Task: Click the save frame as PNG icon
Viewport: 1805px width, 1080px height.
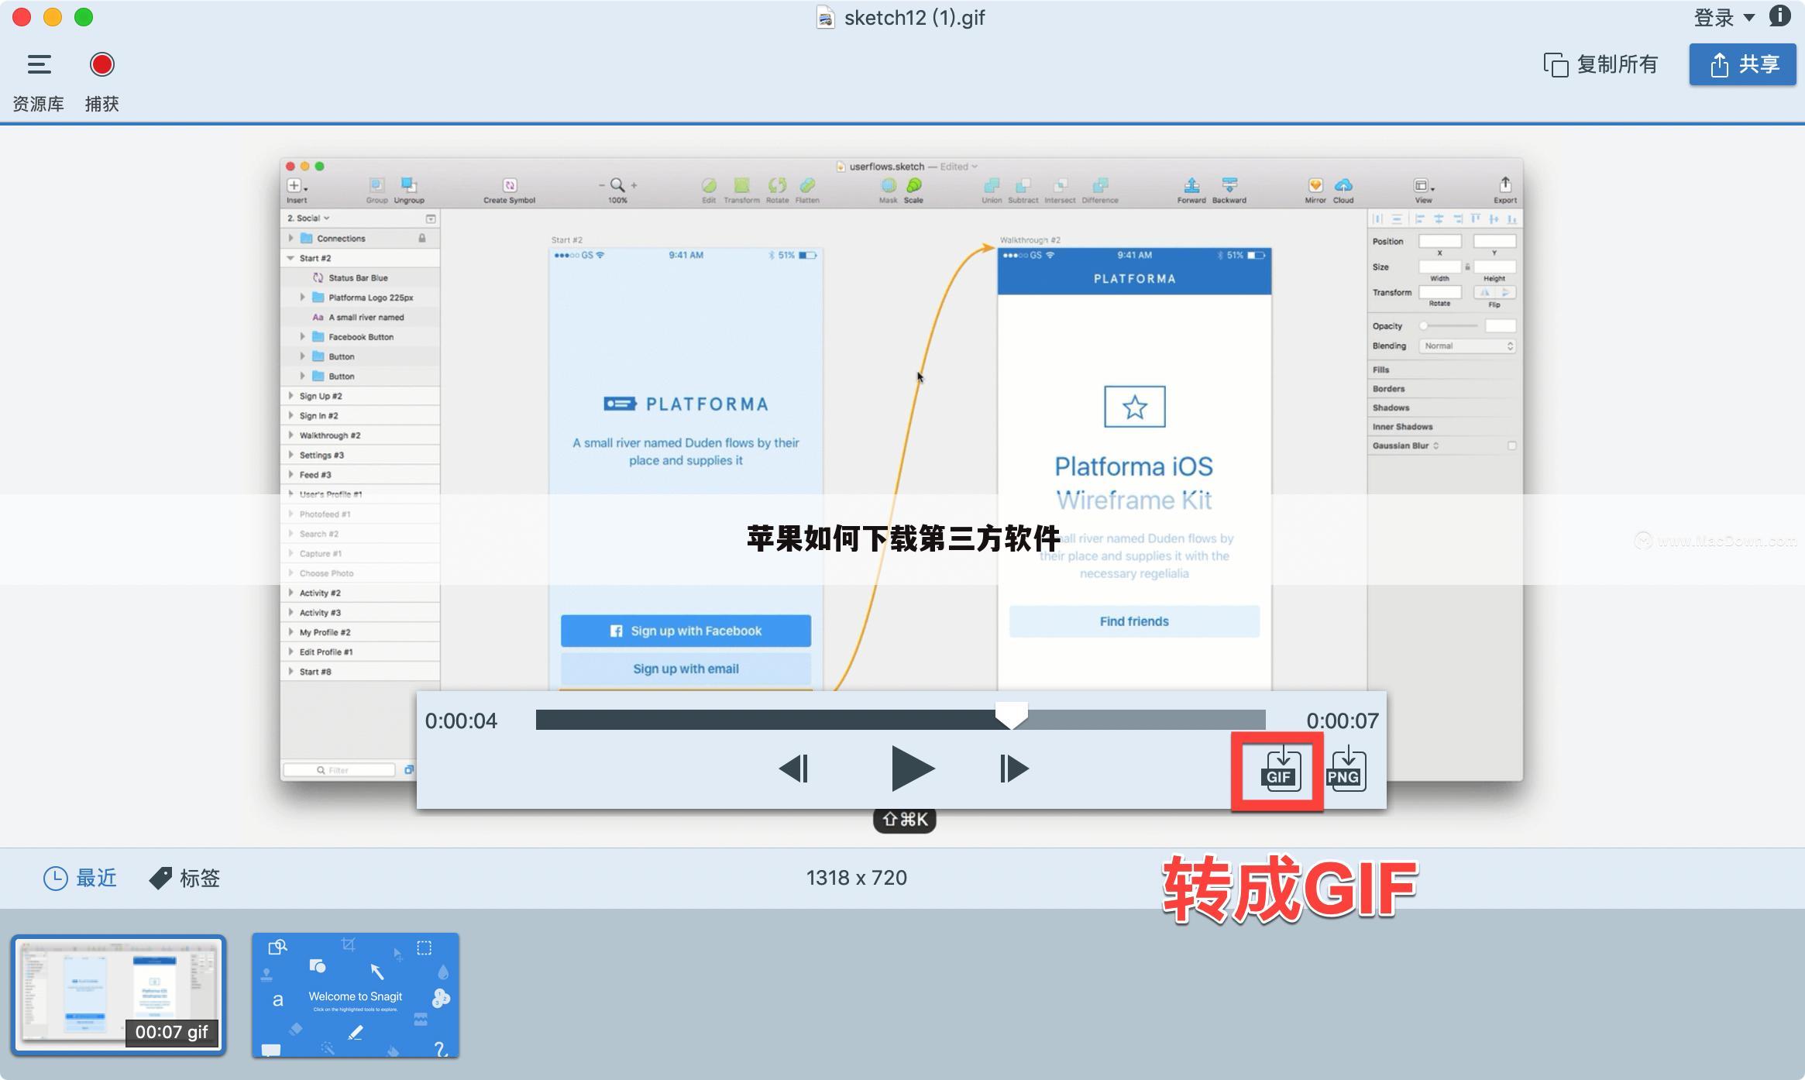Action: pos(1346,769)
